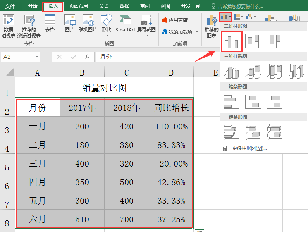
Task: Click the 2017年 header cell
Action: (82, 107)
